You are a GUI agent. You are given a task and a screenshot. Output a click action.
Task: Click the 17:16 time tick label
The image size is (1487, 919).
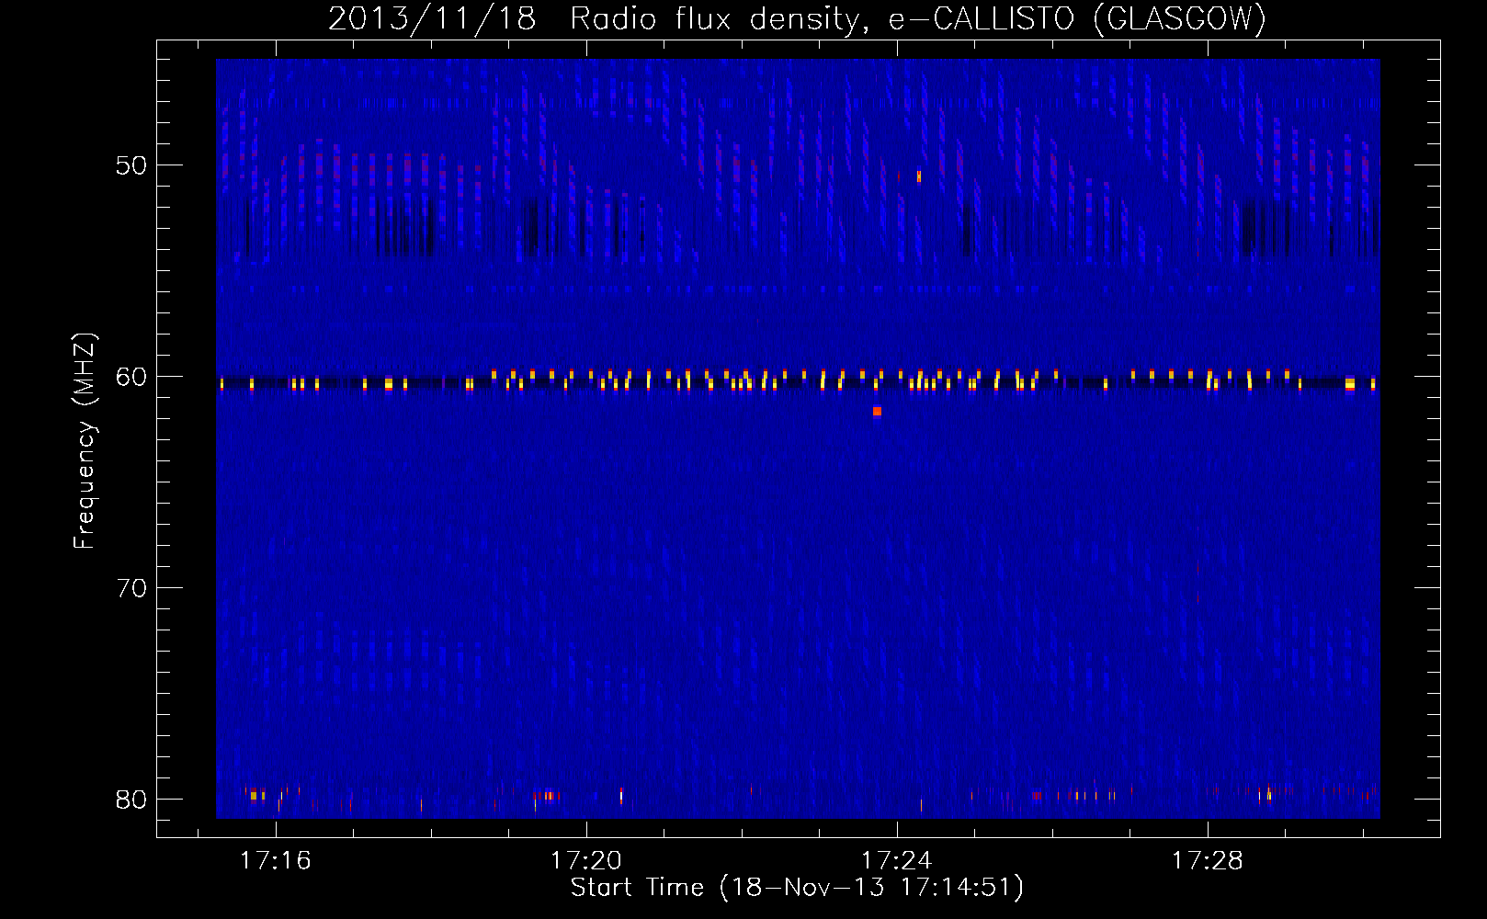pos(276,860)
